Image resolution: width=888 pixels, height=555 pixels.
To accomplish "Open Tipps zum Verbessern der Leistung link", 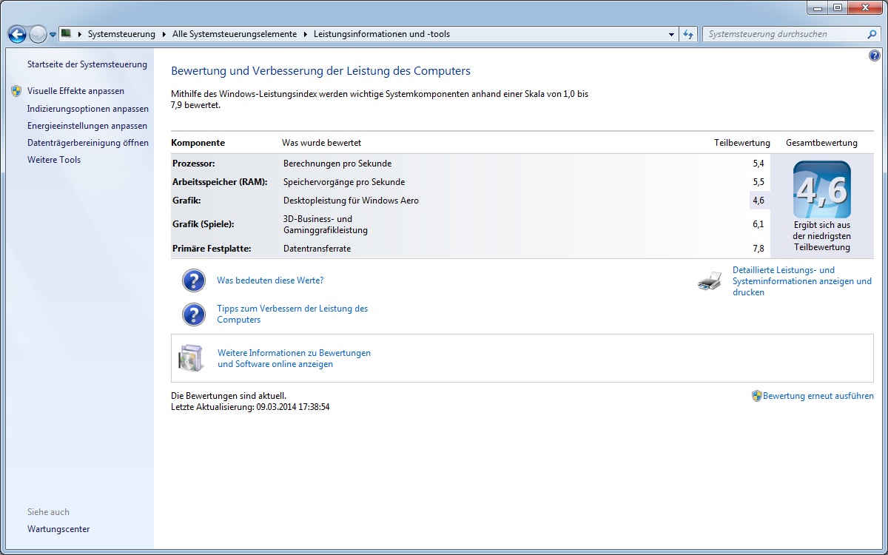I will pyautogui.click(x=292, y=314).
